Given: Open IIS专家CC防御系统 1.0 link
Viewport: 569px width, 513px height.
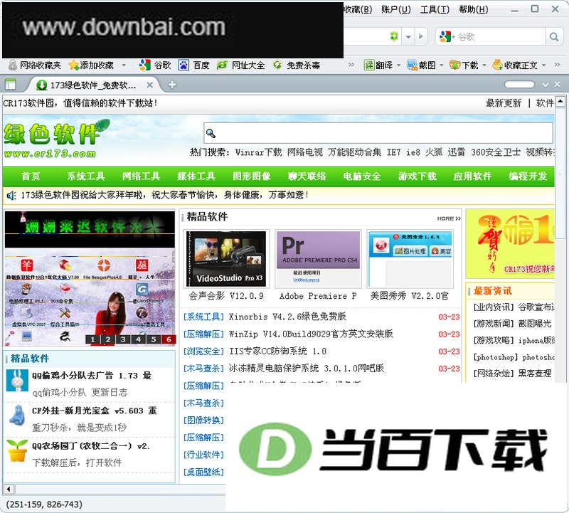Looking at the screenshot, I should 277,351.
